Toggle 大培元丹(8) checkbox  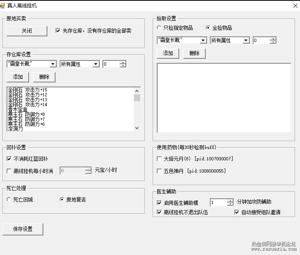pos(159,159)
